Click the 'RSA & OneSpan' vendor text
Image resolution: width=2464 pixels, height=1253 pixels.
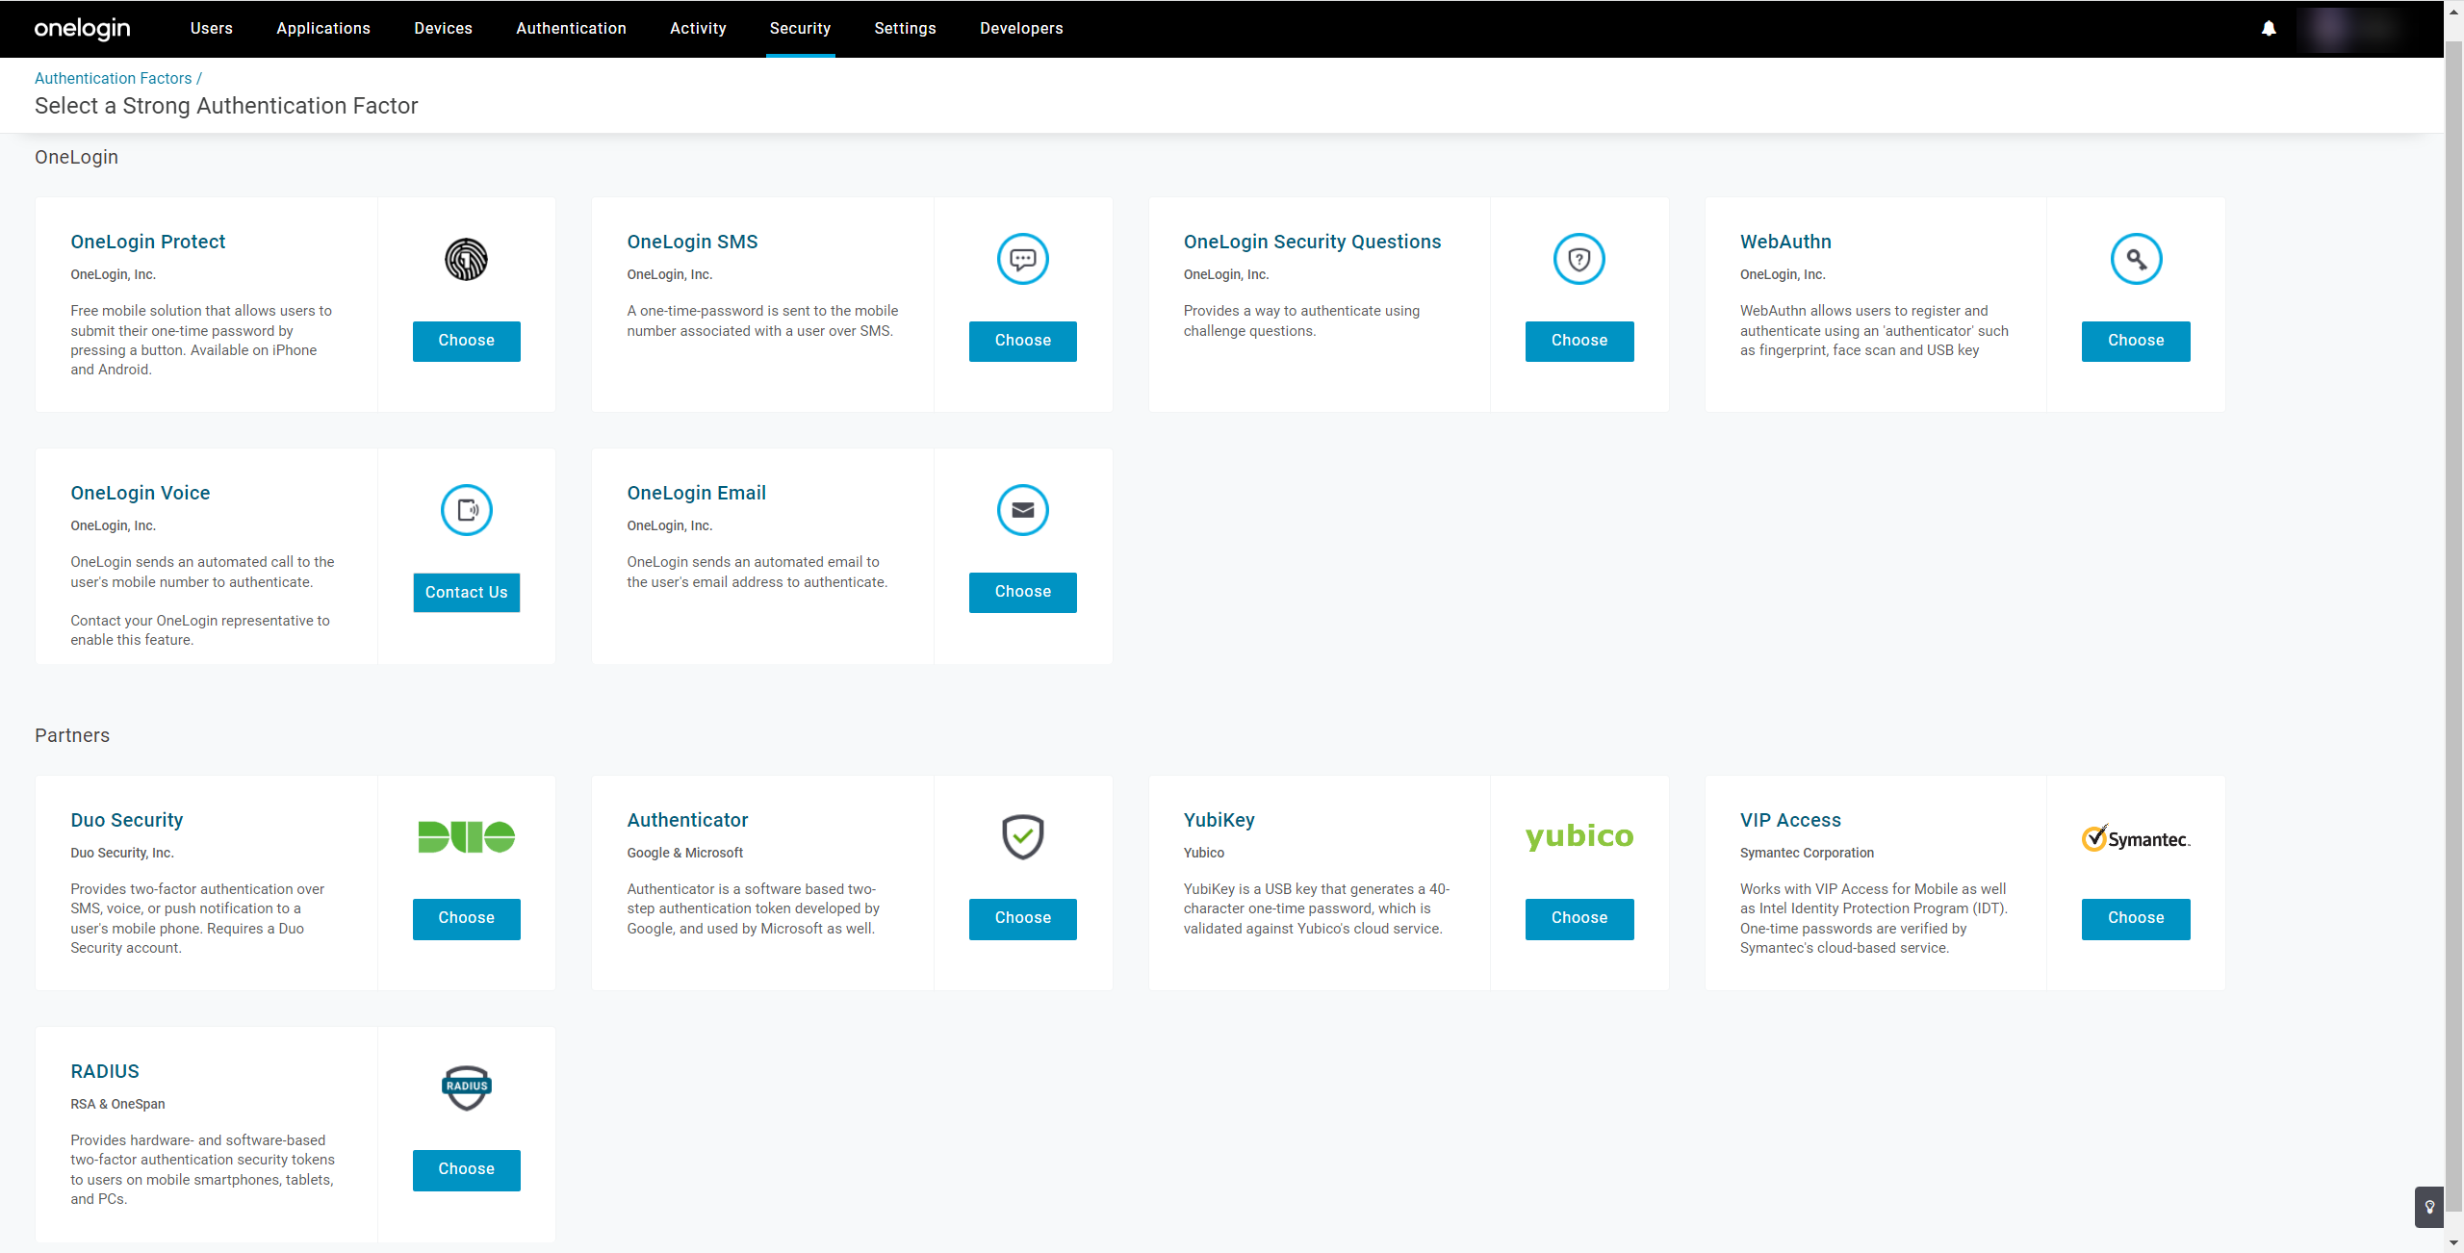117,1104
